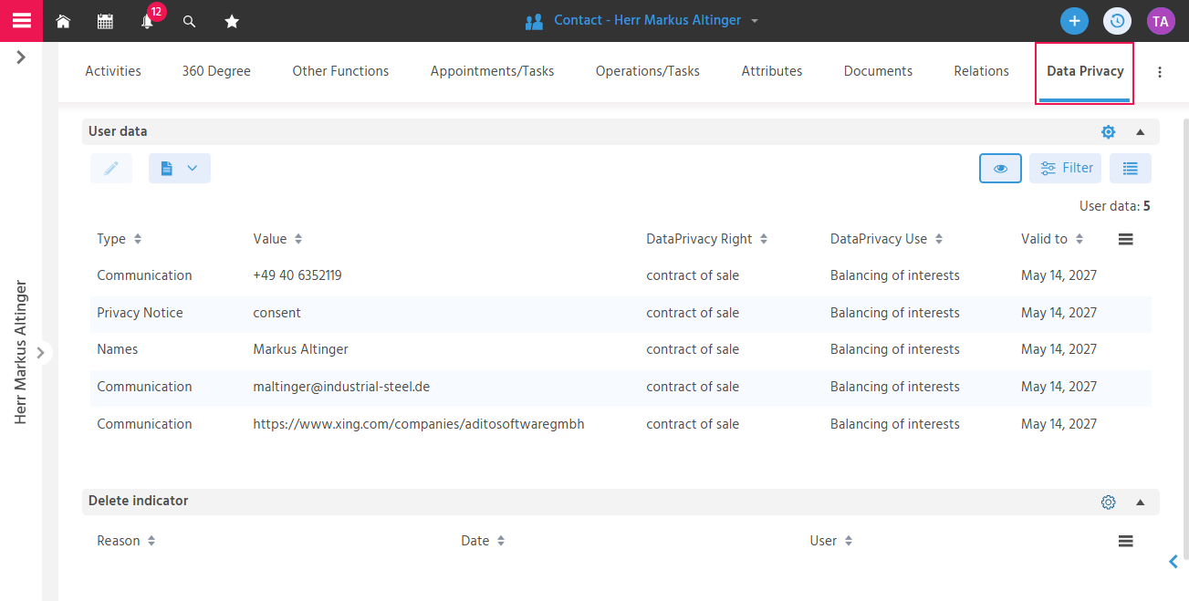Open the contact title dropdown arrow
Viewport: 1189px width, 601px height.
coord(755,21)
